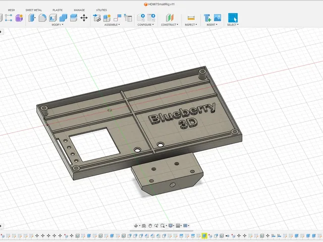Select the Offset Face tool
323x242 pixels.
coord(74,18)
